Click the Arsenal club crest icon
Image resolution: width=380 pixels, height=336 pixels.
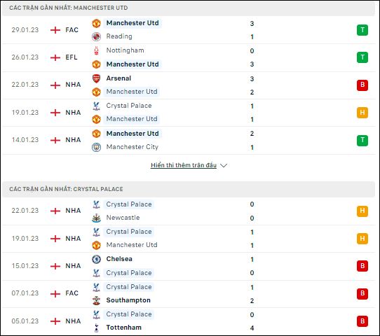pyautogui.click(x=96, y=78)
